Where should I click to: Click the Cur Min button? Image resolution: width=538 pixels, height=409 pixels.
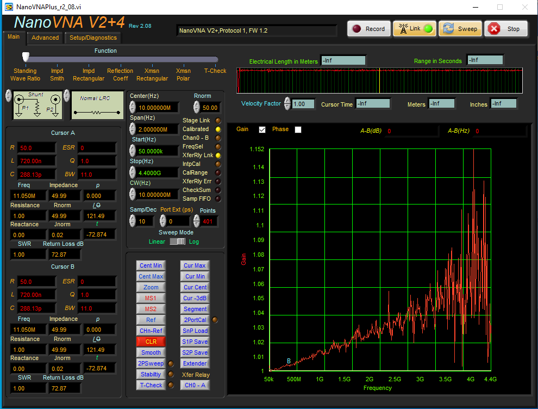195,276
